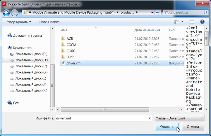Click the navigation pane vertical scrollbar
This screenshot has width=211, height=136.
[52, 85]
